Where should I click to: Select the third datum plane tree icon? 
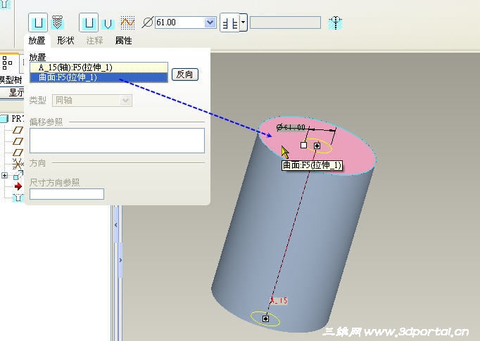(18, 153)
